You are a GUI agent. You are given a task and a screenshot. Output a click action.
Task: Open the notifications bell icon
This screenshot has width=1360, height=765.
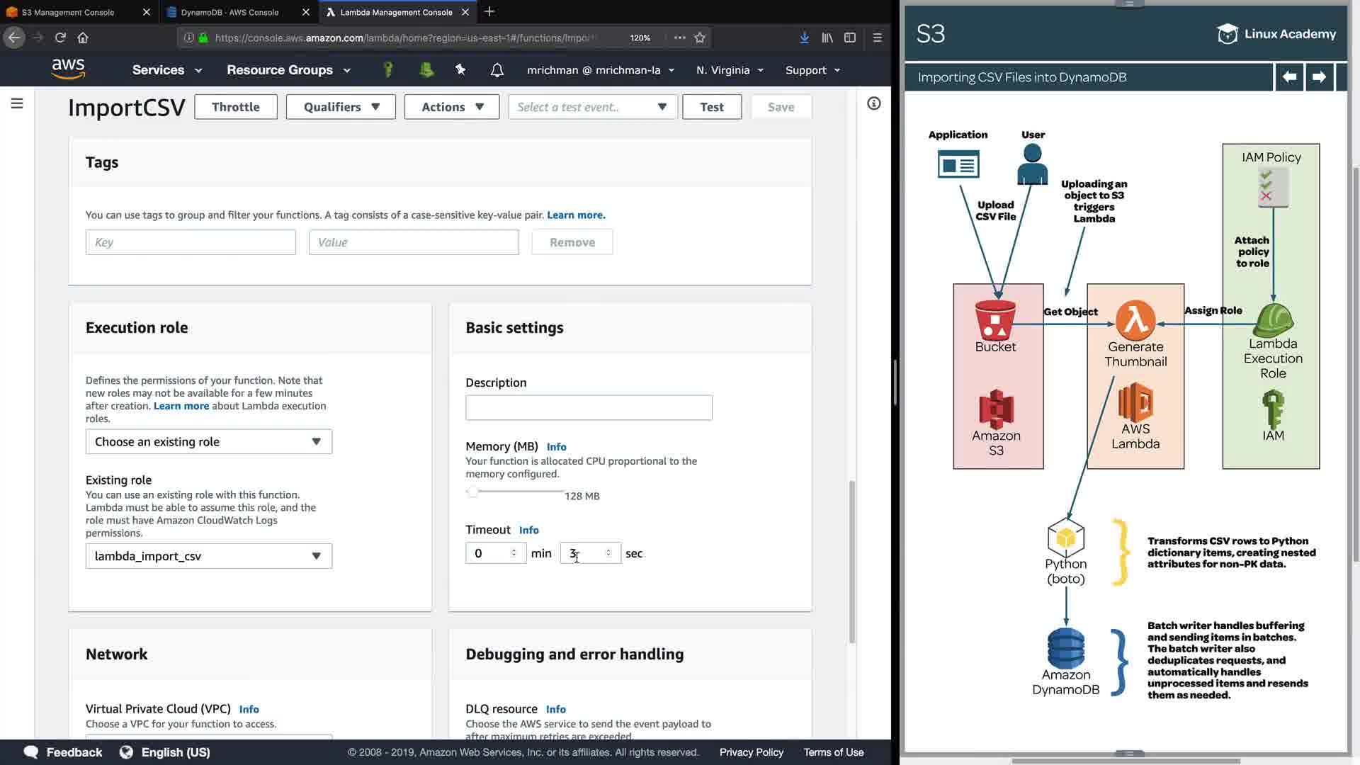pyautogui.click(x=497, y=70)
